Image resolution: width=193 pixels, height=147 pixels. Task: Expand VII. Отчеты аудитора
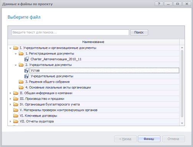[x=10, y=121]
